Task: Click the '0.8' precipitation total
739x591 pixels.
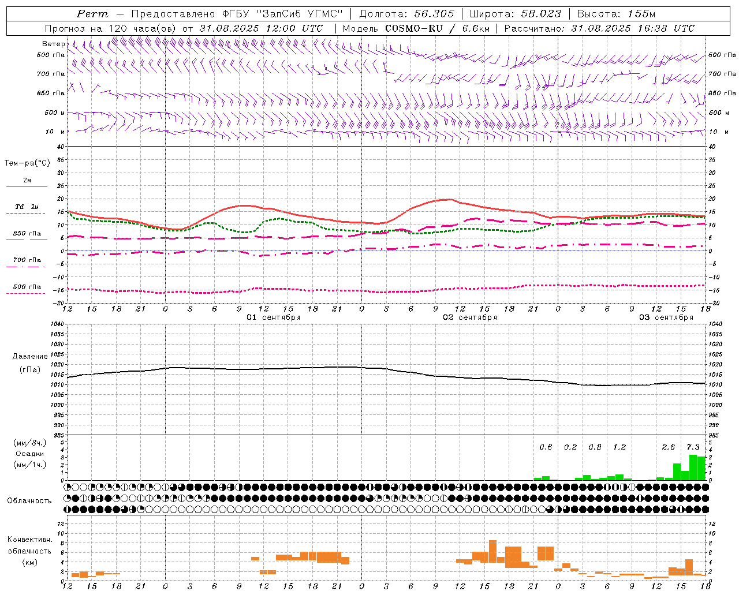Action: coord(595,447)
